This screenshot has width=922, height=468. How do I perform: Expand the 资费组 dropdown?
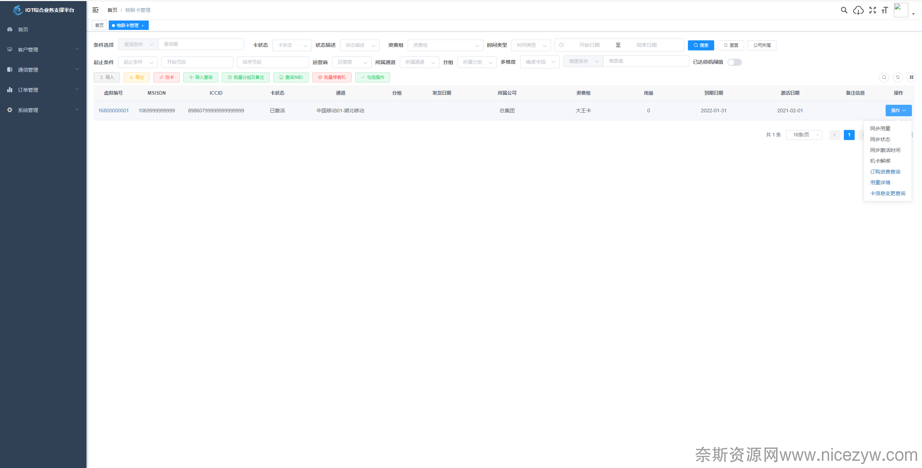click(x=445, y=45)
